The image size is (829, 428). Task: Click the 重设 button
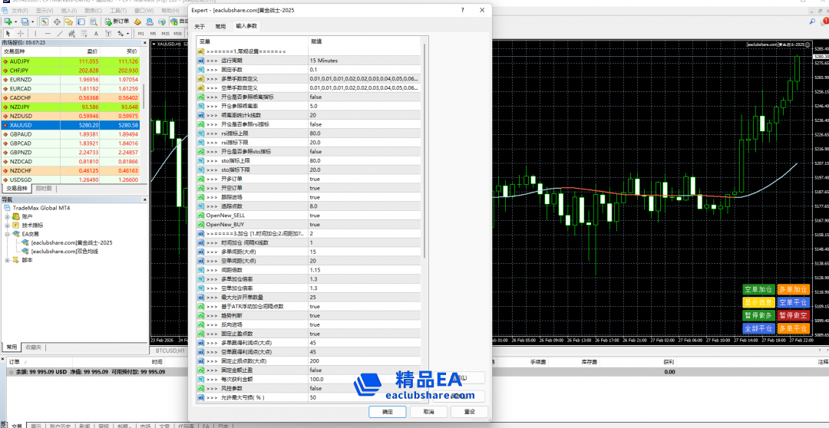point(469,412)
